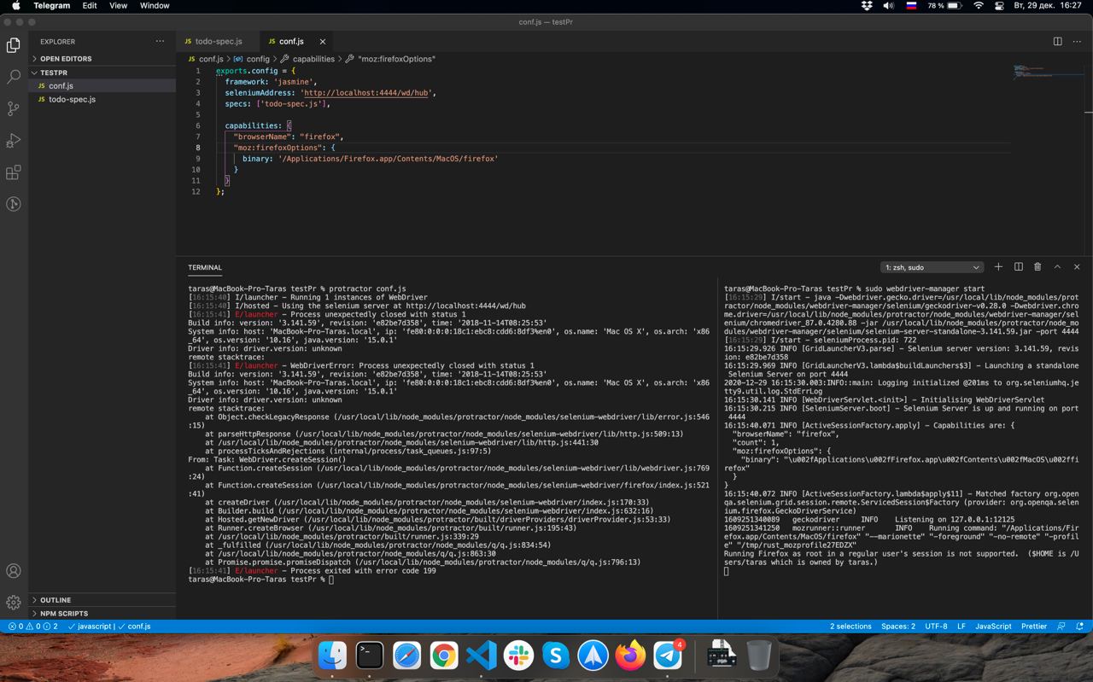Image resolution: width=1093 pixels, height=682 pixels.
Task: Click '2 selections' in the status bar
Action: tap(850, 627)
